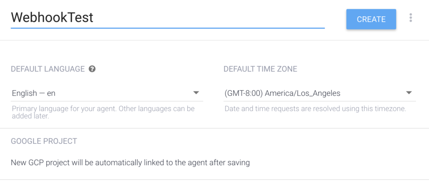Click the New GCP project notice text
This screenshot has height=181, width=429.
click(130, 162)
